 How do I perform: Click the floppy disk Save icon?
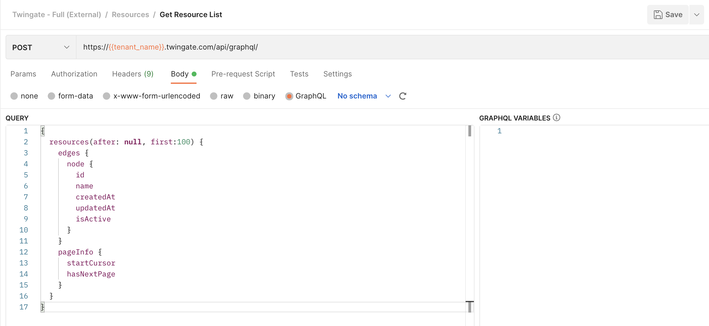[658, 15]
